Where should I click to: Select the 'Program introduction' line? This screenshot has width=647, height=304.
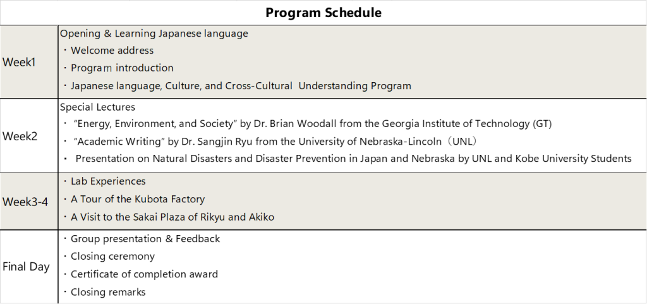coord(122,68)
